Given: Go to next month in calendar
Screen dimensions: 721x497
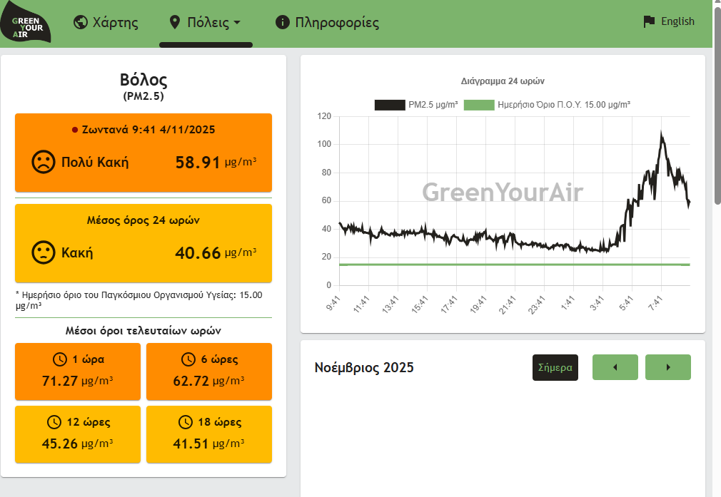Looking at the screenshot, I should (x=667, y=367).
